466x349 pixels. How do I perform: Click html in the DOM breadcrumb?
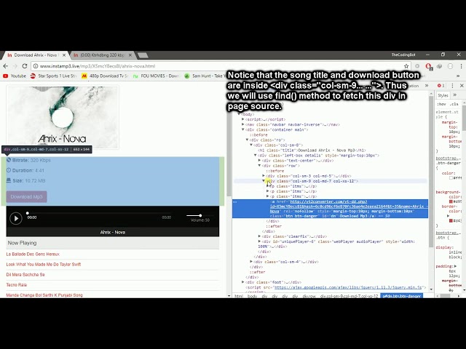[x=239, y=296]
